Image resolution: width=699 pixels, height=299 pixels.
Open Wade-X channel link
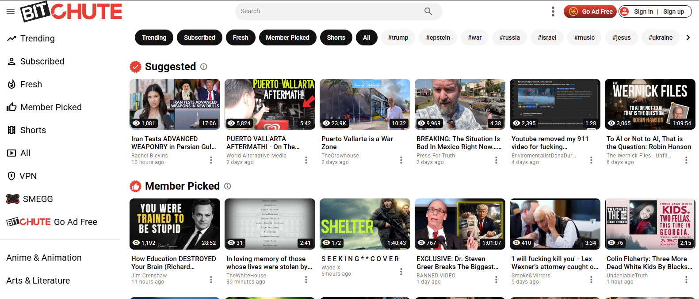331,268
